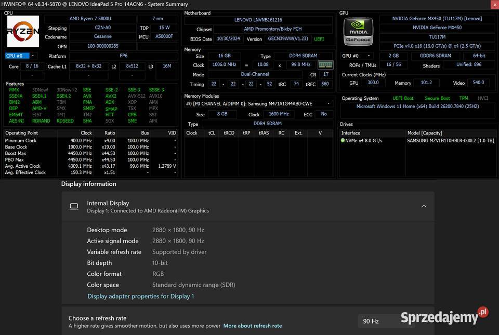Open the memory module selector dropdown
Screen dimensions: 499x335
(329, 103)
